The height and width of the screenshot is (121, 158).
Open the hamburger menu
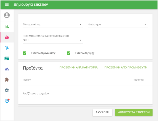coord(7,5)
